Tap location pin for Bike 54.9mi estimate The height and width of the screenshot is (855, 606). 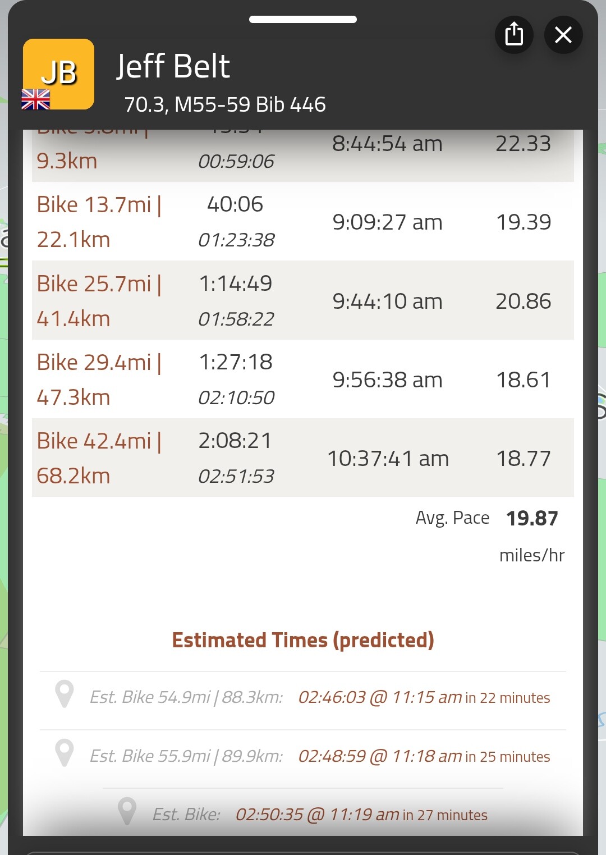[65, 694]
